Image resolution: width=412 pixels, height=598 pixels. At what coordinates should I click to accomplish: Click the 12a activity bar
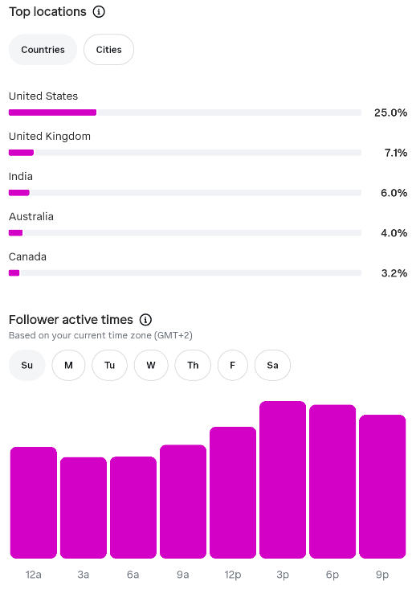pos(34,502)
